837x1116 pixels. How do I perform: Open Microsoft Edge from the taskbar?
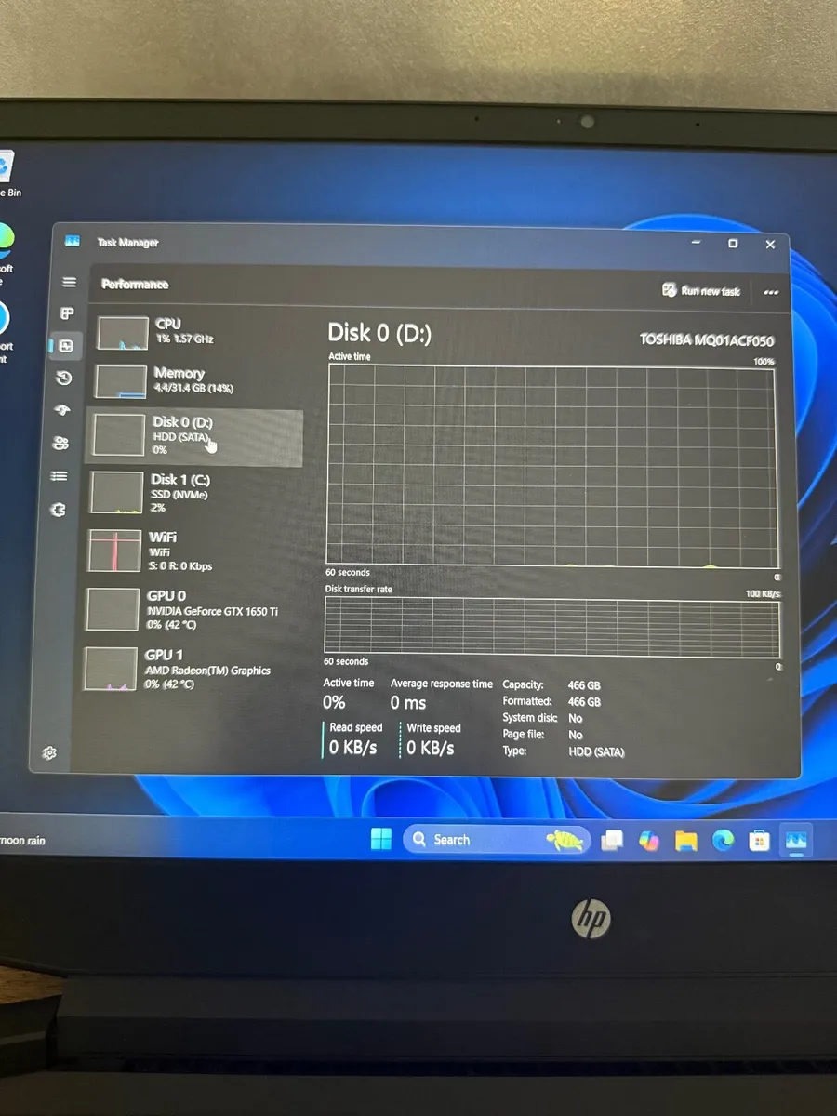pos(723,842)
